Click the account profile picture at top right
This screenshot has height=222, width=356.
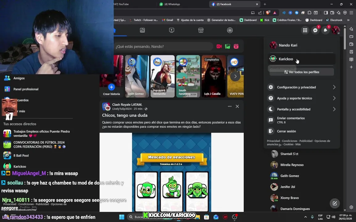(336, 30)
